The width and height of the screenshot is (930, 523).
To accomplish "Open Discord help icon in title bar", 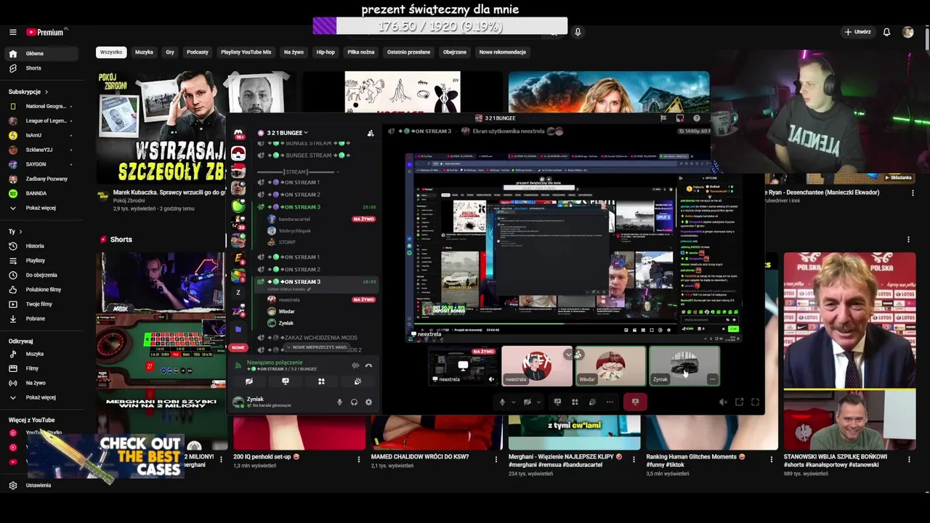I will 697,118.
